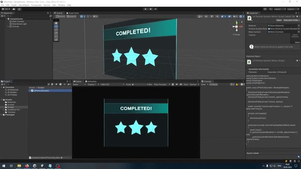
Task: Click the Play button in Unity toolbar
Action: click(x=145, y=9)
